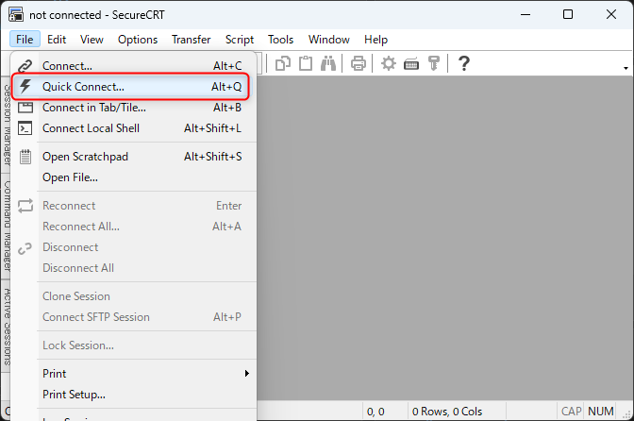Click the Connect in Tab window icon
The width and height of the screenshot is (634, 421).
pyautogui.click(x=25, y=108)
